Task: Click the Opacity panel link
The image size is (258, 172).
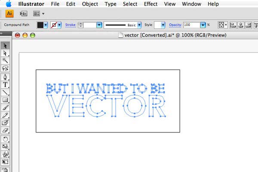Action: (175, 25)
